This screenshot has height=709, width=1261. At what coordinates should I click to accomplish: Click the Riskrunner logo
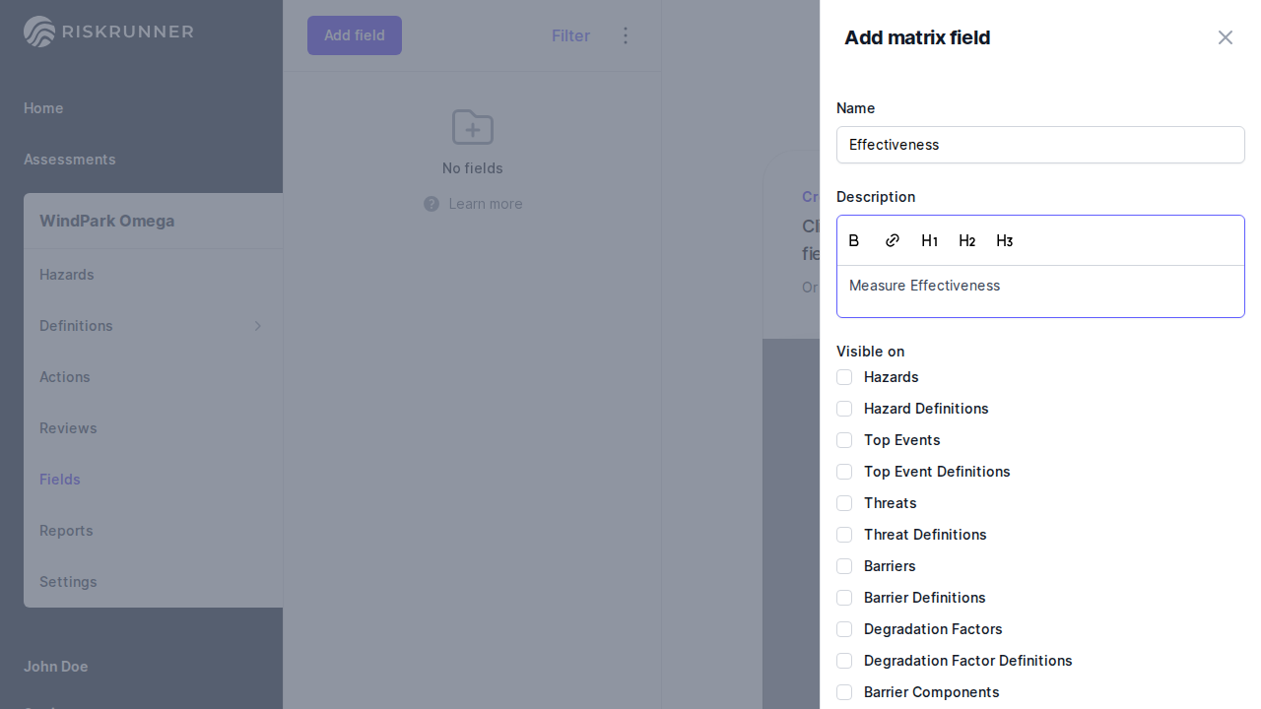(x=108, y=32)
